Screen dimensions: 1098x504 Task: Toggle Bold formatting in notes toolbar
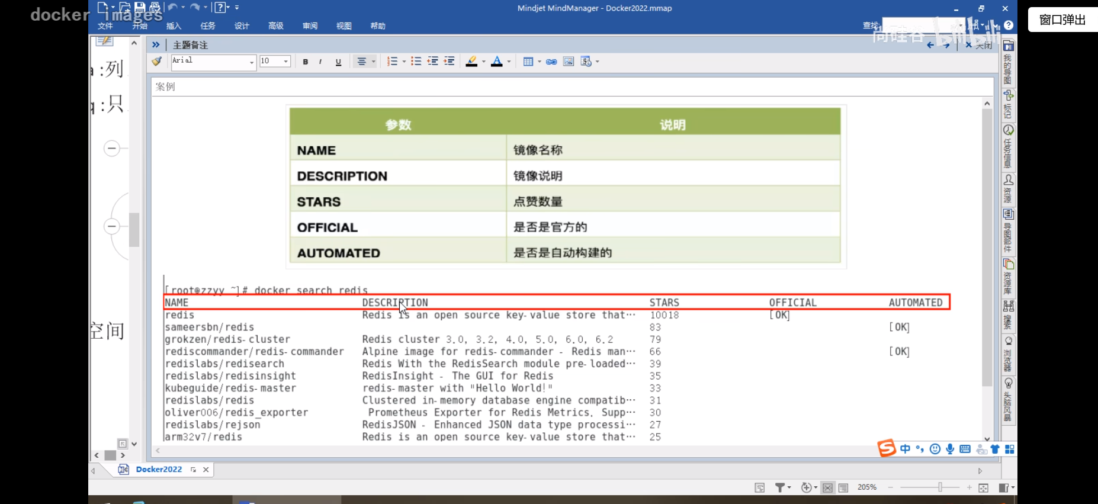pos(306,62)
